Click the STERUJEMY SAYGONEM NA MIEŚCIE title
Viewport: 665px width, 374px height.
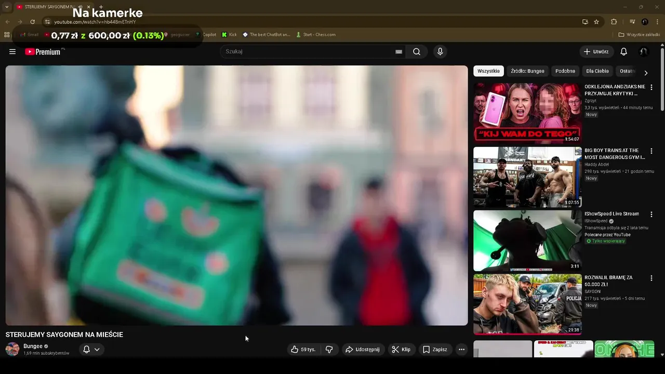(x=64, y=335)
